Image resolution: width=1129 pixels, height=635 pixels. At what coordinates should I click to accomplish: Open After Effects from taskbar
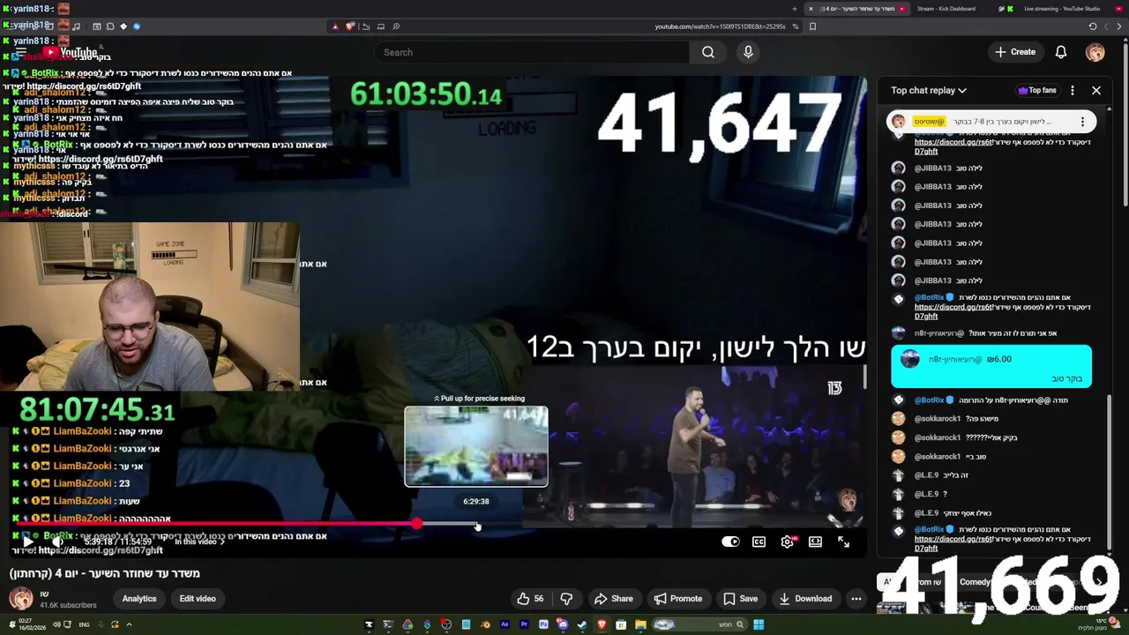tap(505, 624)
